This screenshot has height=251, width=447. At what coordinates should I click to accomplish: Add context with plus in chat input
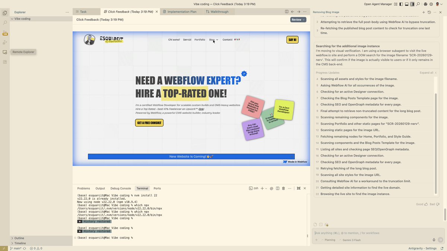(316, 240)
